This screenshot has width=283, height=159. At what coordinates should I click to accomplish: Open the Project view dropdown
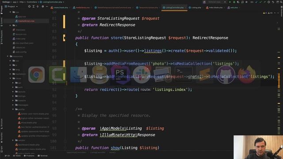11,7
